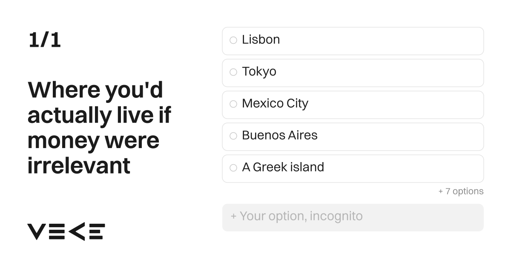Click the Tokyo option text
Screen dimensions: 511x268
pos(259,71)
